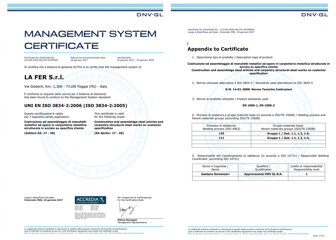336x240 pixels.
Task: Click the MANAGEMENT SYSTEM CERTIFICATE title
Action: coord(90,40)
